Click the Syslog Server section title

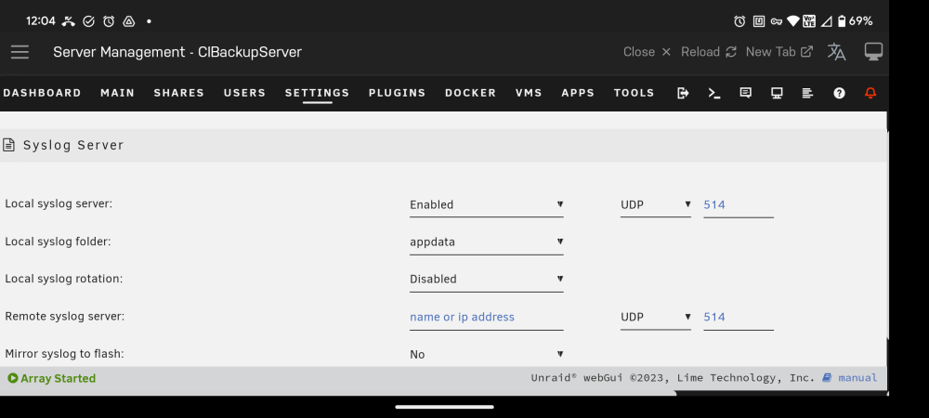[73, 145]
